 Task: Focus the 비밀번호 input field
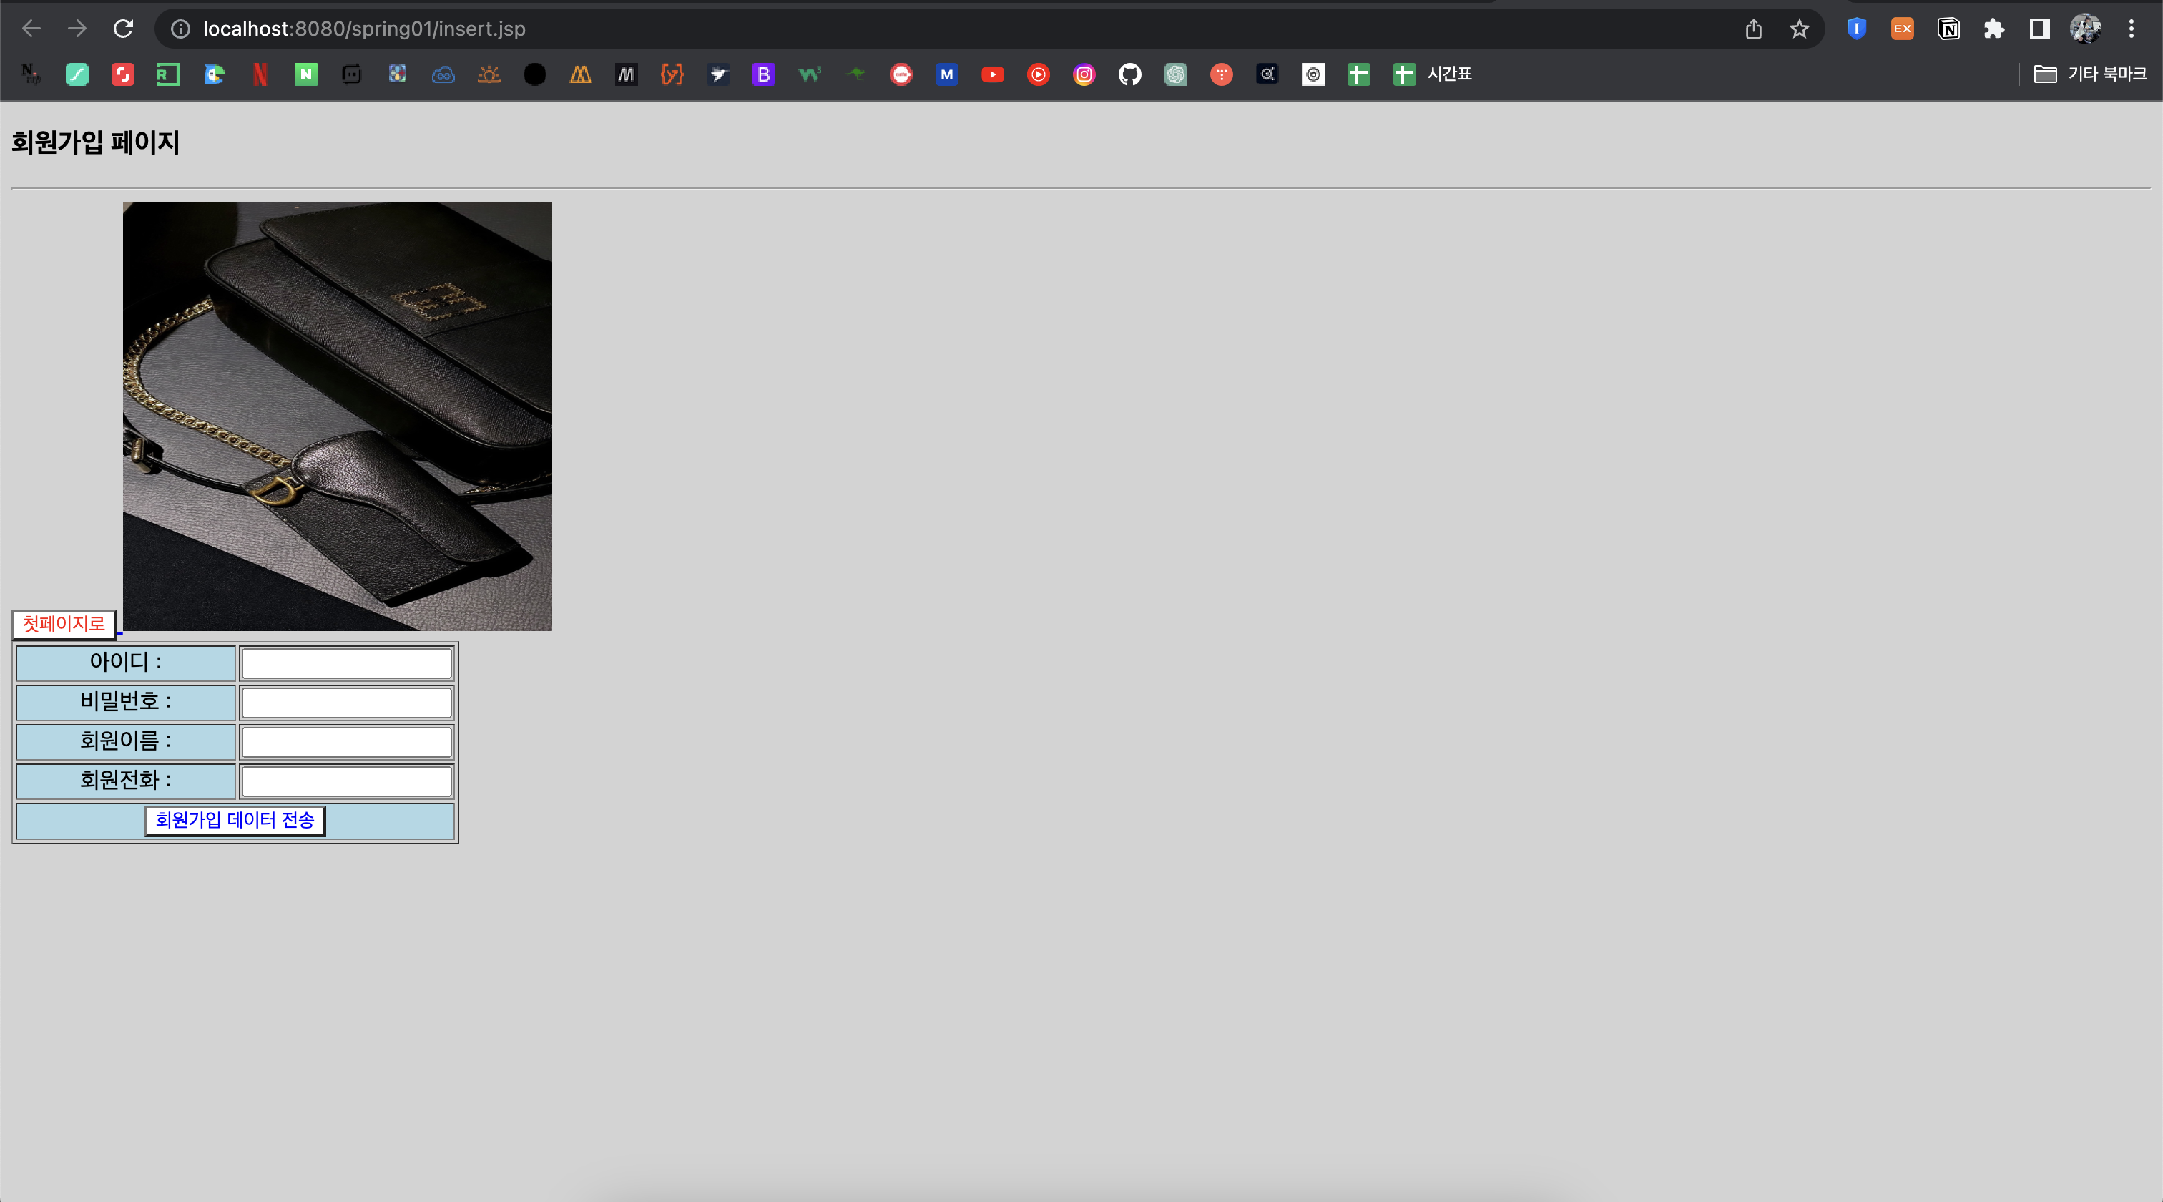(x=346, y=703)
